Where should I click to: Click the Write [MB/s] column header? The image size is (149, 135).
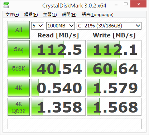coord(114,35)
